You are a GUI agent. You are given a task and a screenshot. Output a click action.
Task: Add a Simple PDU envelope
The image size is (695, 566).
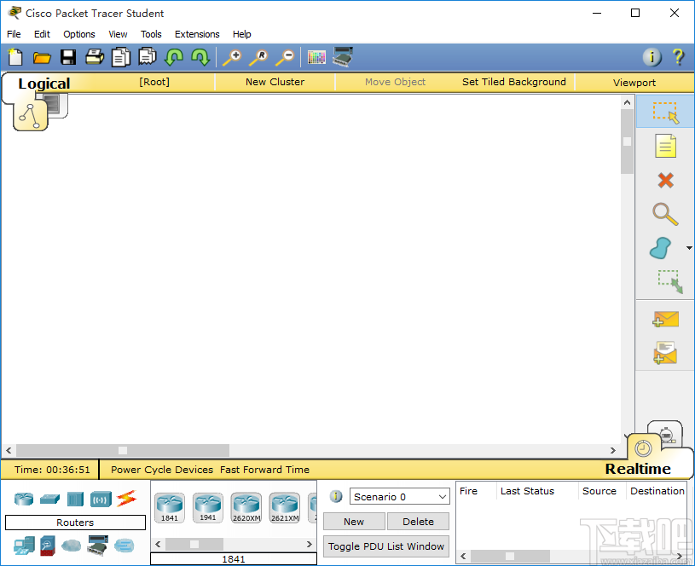[x=665, y=319]
